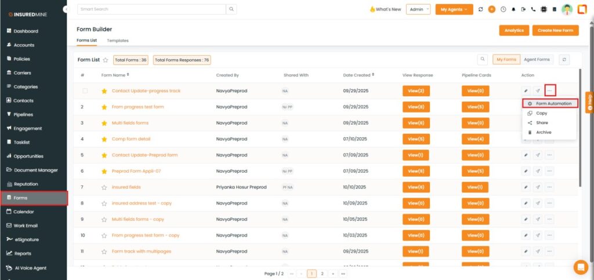Image resolution: width=594 pixels, height=280 pixels.
Task: Click edit pencil for Preprod Form April-07
Action: tap(526, 171)
